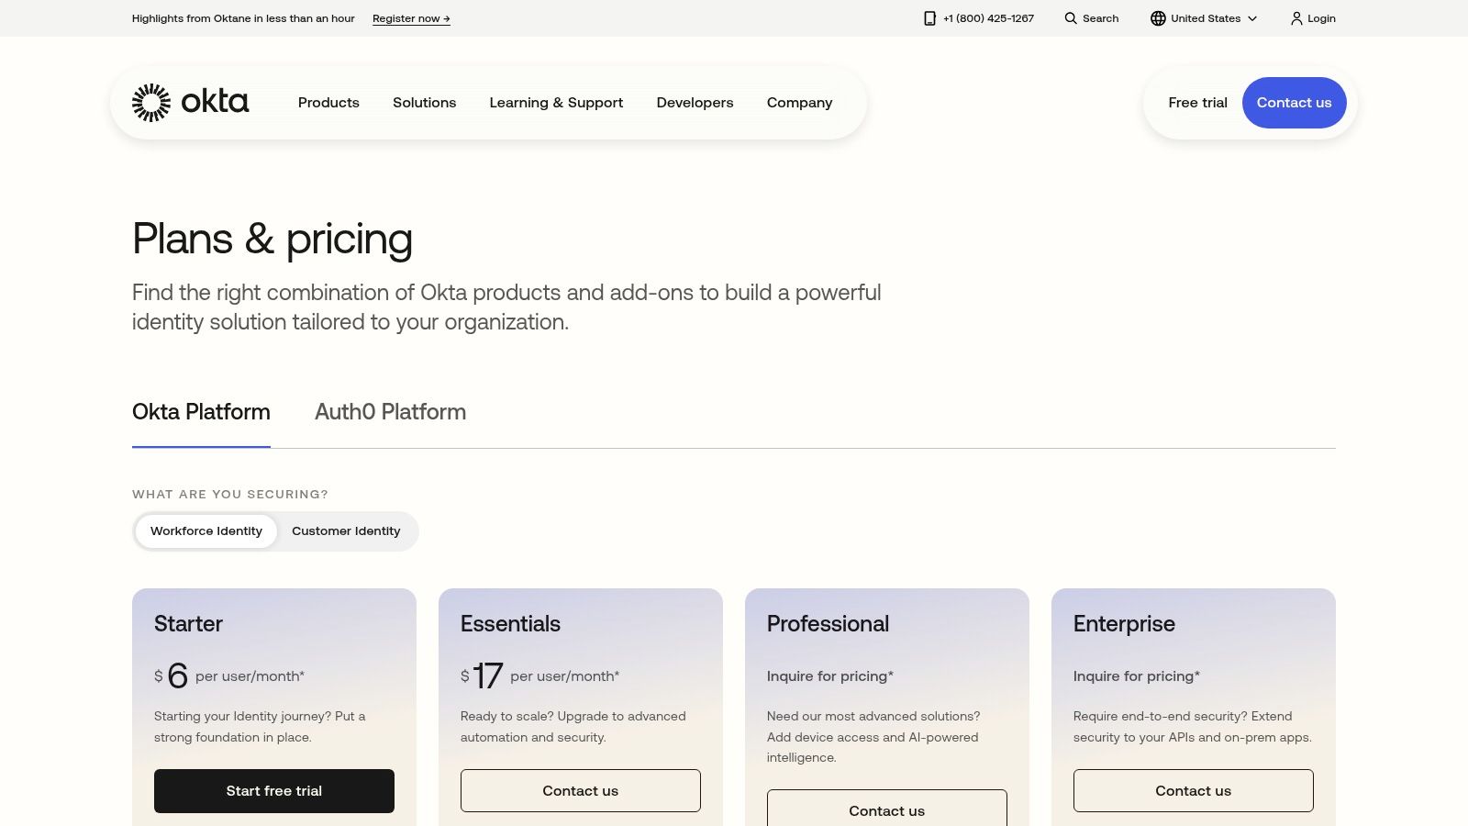
Task: Select the Workforce Identity option
Action: [206, 530]
